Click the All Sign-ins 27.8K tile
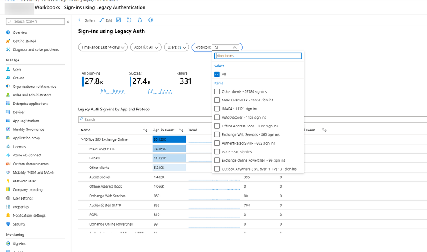 pos(103,83)
